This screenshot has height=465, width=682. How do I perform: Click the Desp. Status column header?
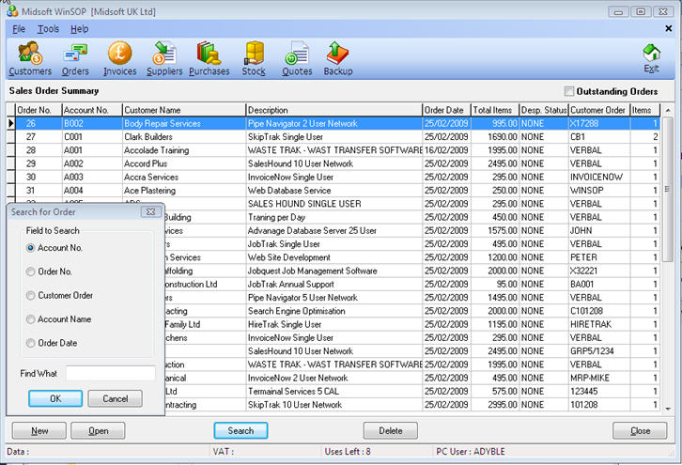(x=544, y=110)
